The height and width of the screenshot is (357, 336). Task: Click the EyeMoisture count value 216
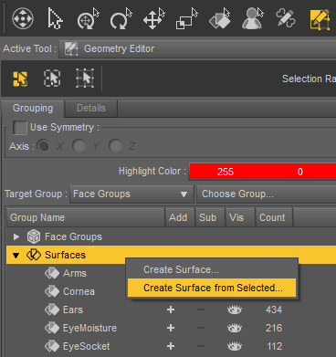(x=274, y=328)
